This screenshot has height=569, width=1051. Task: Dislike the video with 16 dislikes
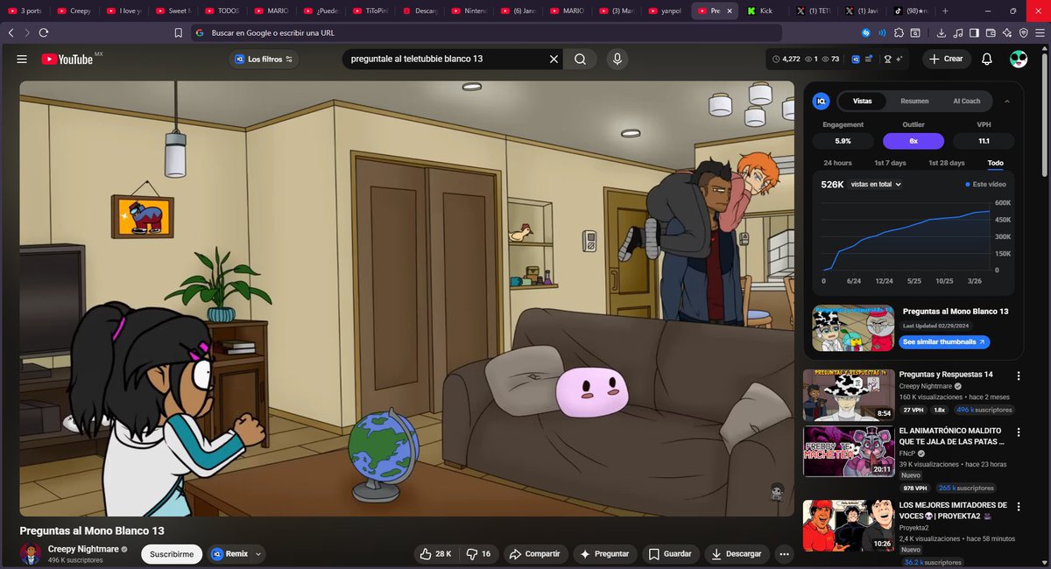click(x=479, y=553)
